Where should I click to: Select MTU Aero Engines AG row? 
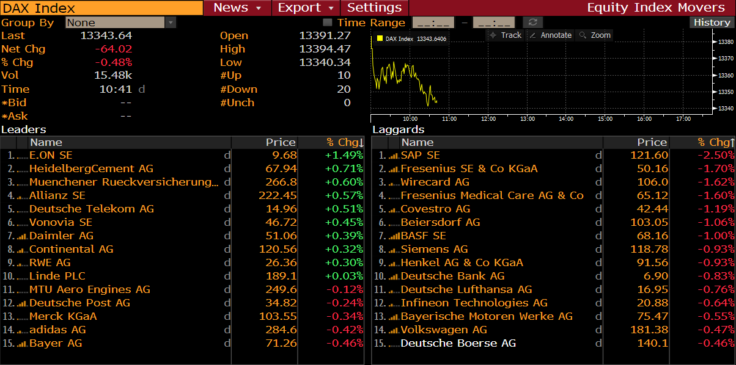(182, 290)
